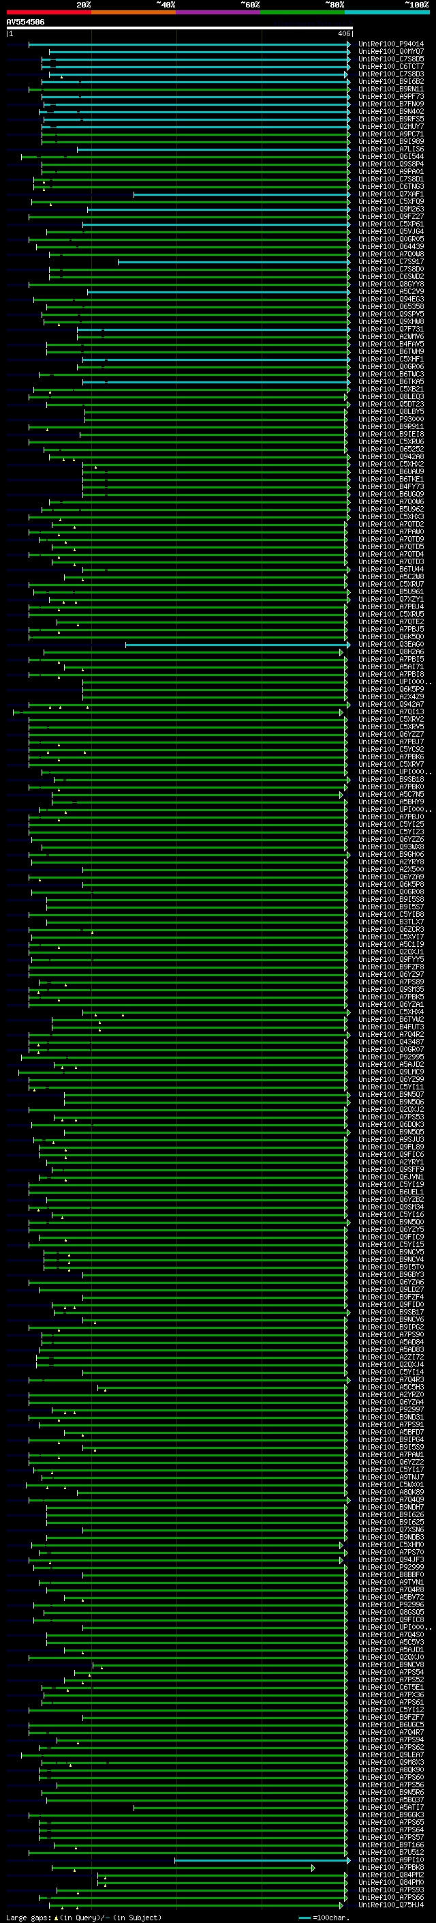436x1923 pixels.
Task: Select the UniRef100_C7S917 label
Action: 391,262
